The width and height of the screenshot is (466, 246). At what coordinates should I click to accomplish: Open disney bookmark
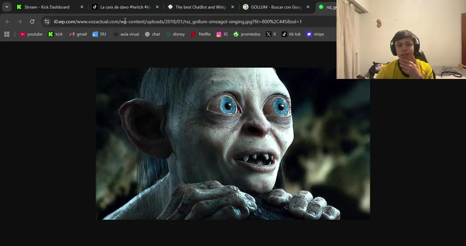click(x=175, y=34)
